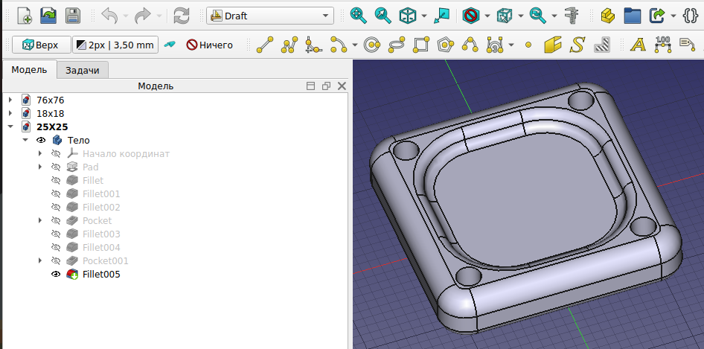
Task: Fit selection in view
Action: point(383,16)
